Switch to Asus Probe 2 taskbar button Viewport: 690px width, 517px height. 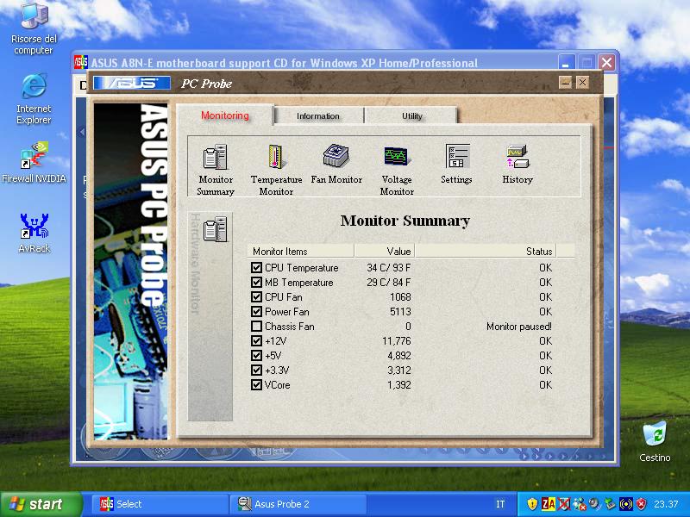[297, 504]
